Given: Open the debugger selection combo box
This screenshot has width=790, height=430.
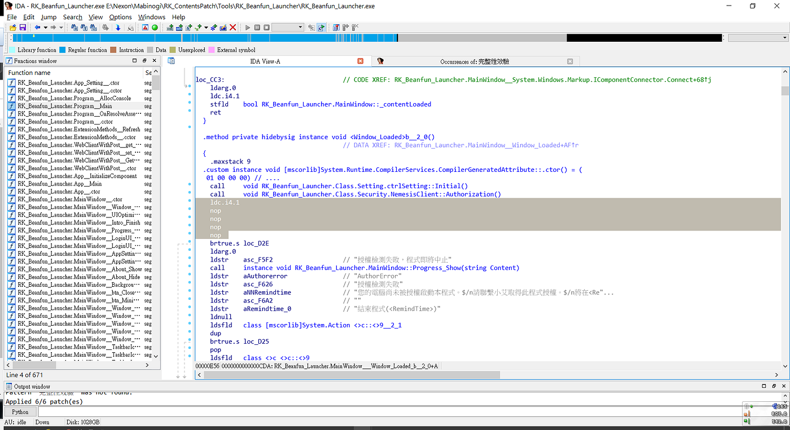Looking at the screenshot, I should click(300, 27).
